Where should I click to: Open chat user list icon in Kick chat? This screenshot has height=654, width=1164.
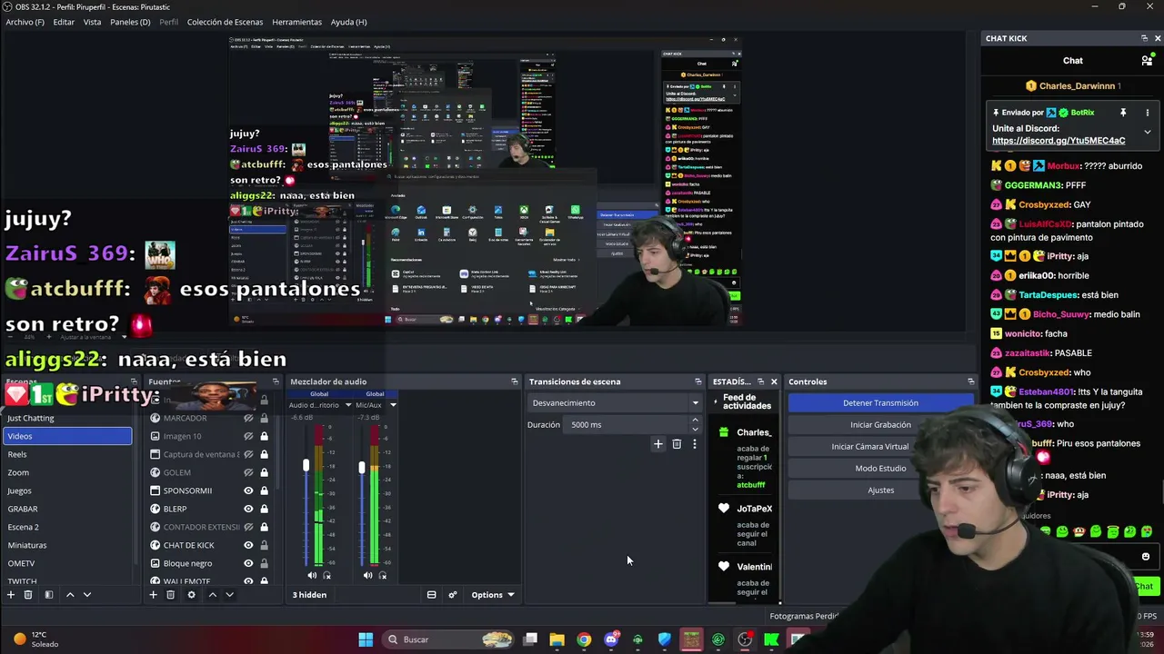pos(1147,61)
